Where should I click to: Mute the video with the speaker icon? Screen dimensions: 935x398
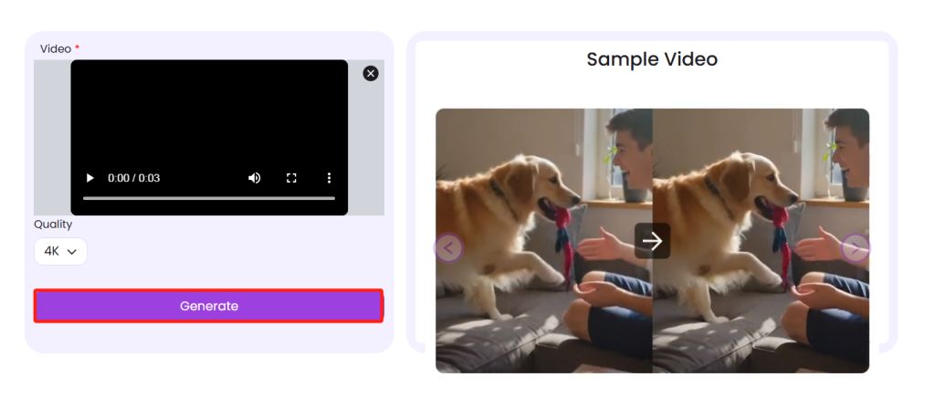click(x=255, y=178)
